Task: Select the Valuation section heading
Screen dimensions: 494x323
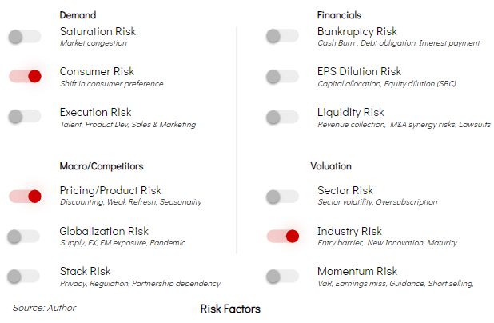Action: tap(331, 166)
